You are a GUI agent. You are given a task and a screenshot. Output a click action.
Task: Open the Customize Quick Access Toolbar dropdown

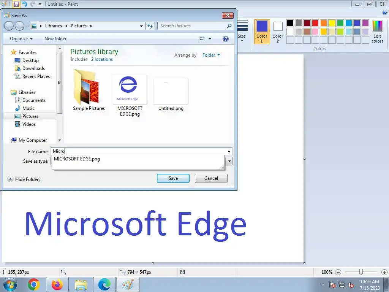click(x=40, y=4)
